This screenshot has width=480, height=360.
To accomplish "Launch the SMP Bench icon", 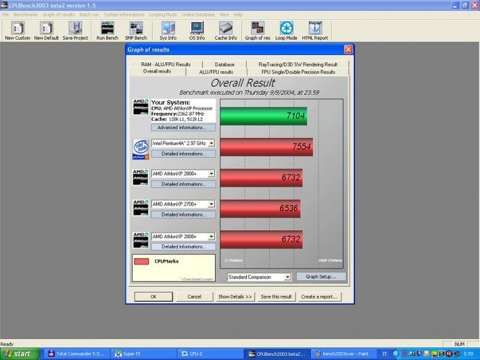I will click(136, 31).
